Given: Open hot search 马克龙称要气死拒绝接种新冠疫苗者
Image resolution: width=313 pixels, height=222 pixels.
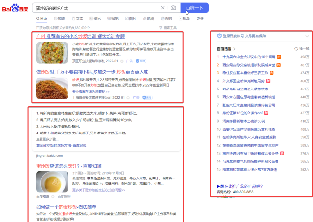Looking at the screenshot, I should 250,161.
